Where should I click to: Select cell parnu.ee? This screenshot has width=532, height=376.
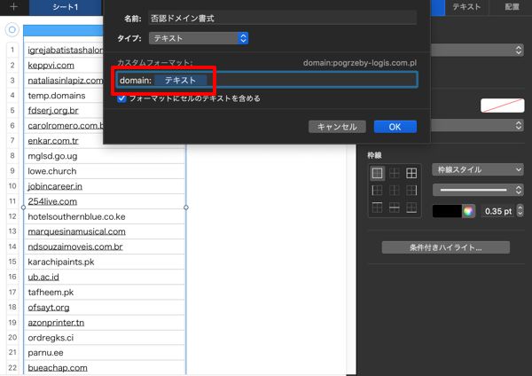tap(105, 353)
